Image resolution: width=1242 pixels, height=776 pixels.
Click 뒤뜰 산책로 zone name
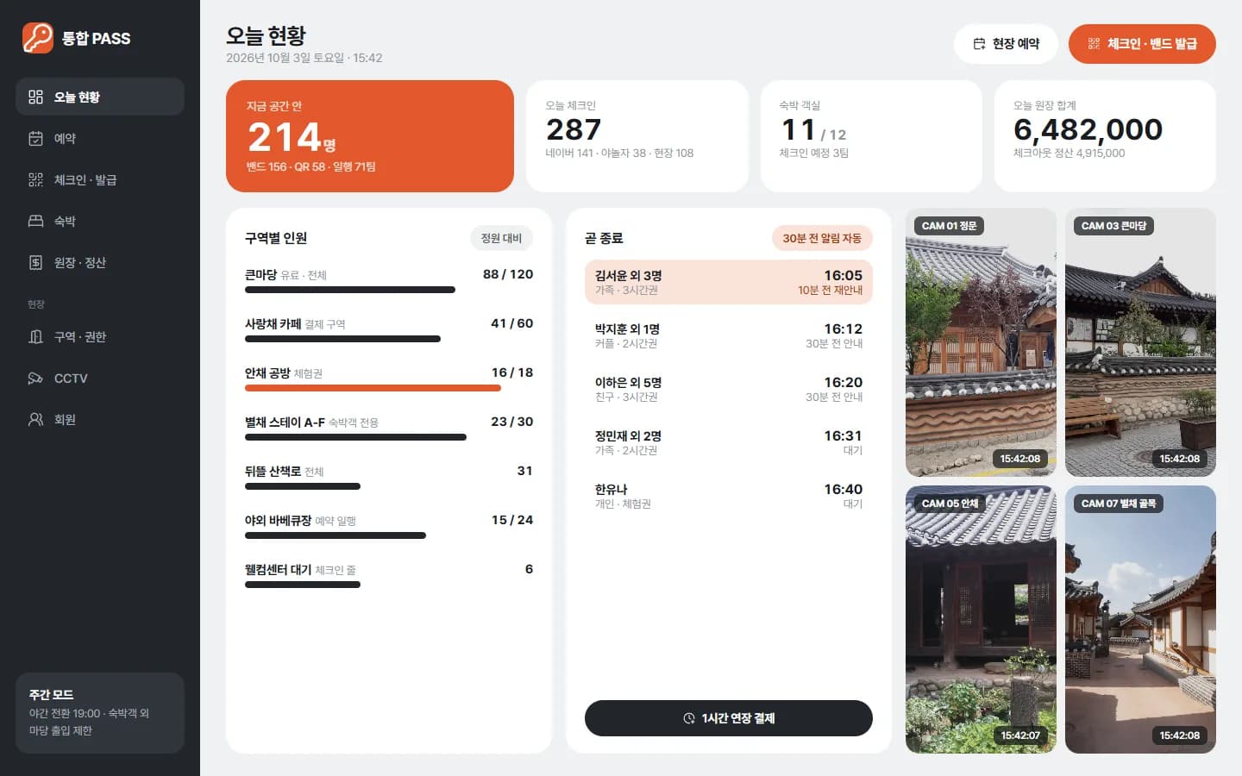click(x=273, y=471)
